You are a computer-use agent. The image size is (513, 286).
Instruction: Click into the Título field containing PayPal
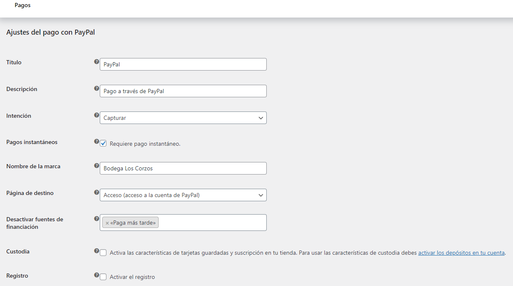tap(183, 64)
